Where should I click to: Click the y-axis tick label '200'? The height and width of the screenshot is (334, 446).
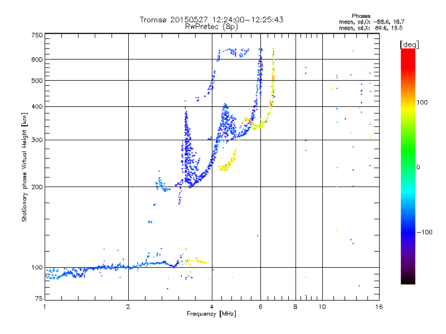(37, 187)
